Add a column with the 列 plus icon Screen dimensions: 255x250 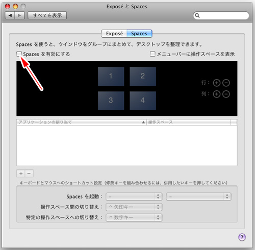[217, 94]
